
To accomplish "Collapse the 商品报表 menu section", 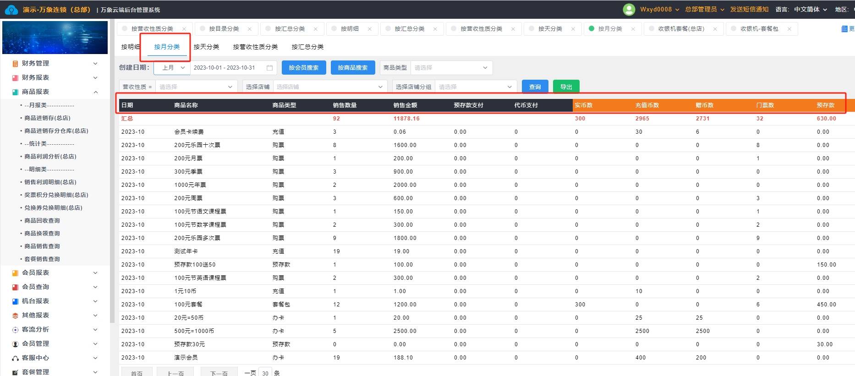I will [95, 92].
